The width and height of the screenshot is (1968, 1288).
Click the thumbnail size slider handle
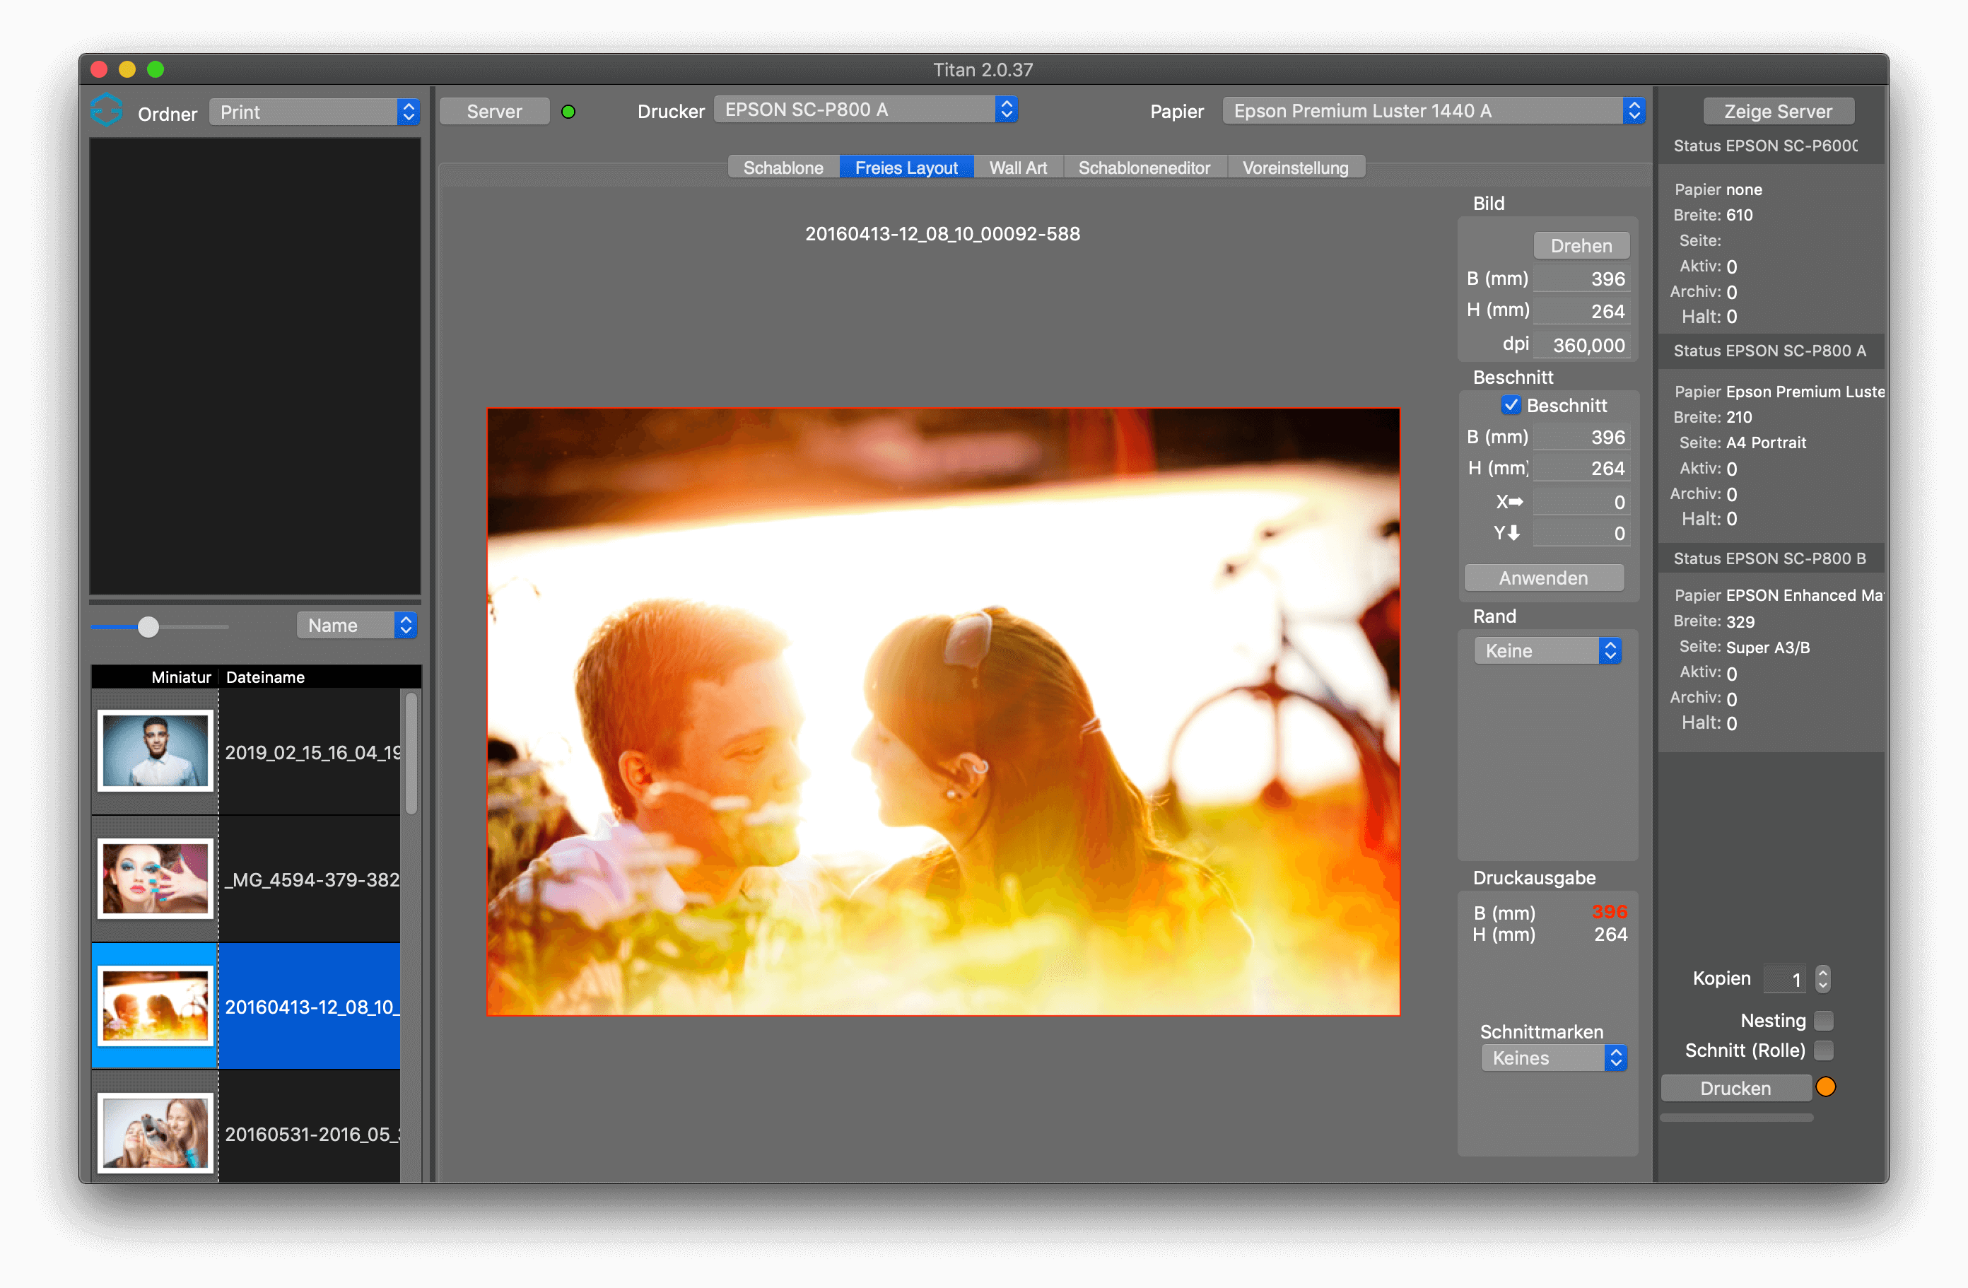tap(148, 626)
